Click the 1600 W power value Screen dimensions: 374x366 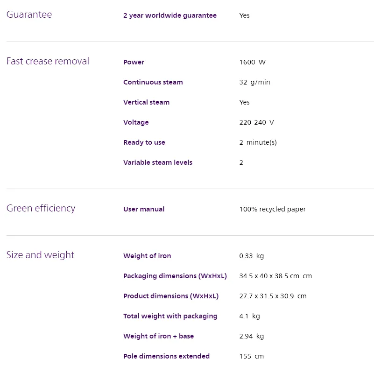pos(252,62)
